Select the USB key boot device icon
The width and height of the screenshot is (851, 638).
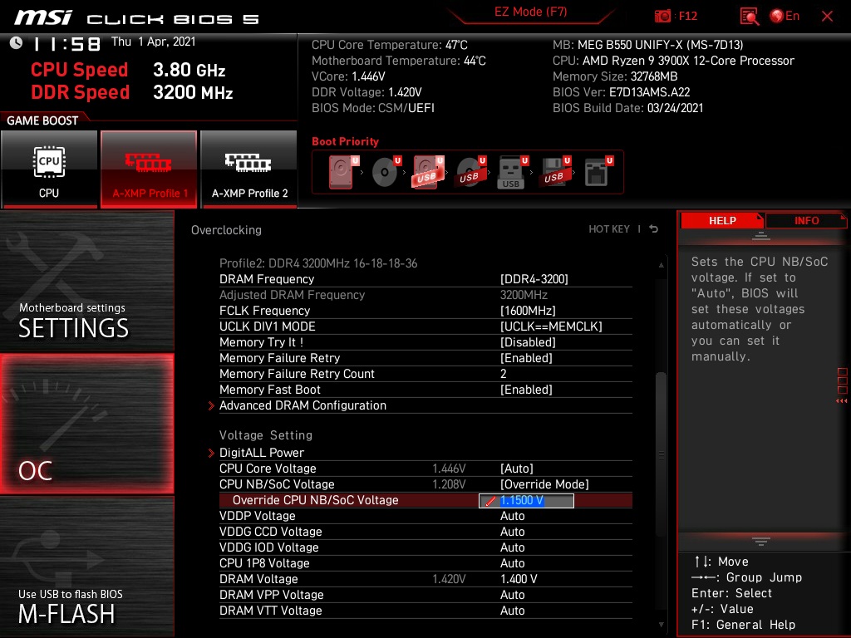[x=512, y=173]
